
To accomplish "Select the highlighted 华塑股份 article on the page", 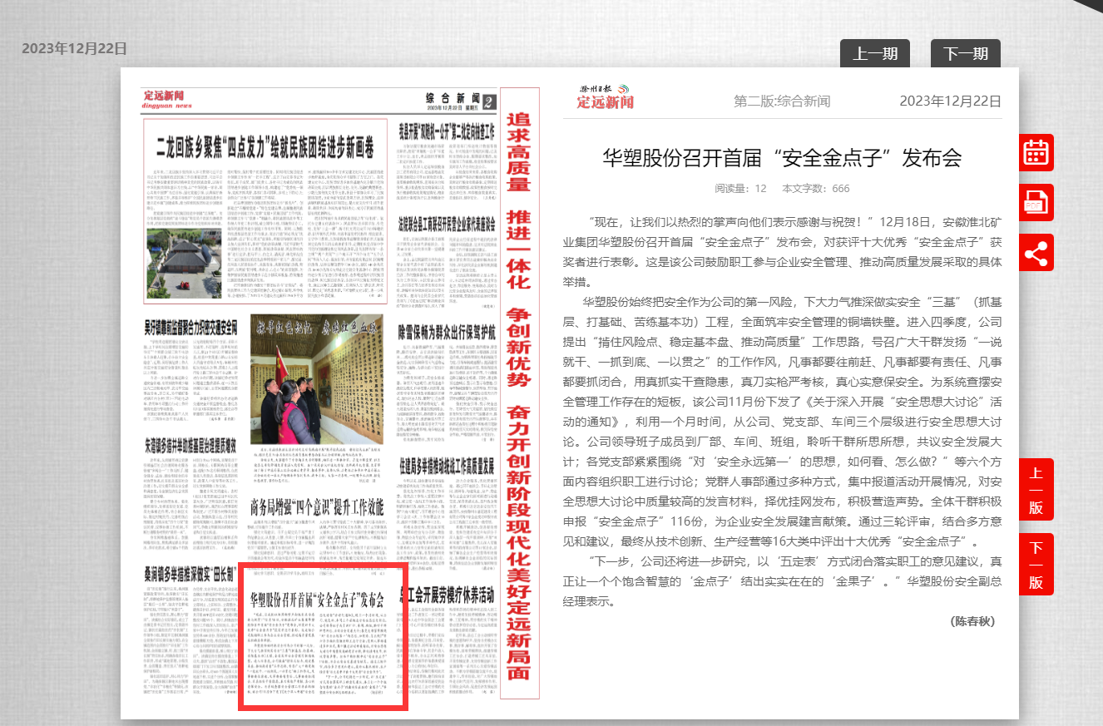I will 323,638.
